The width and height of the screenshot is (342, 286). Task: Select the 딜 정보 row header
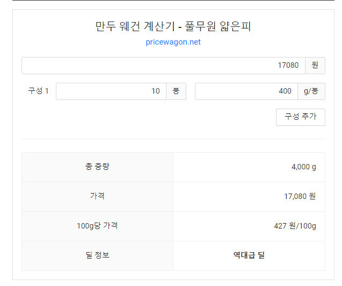click(x=97, y=256)
